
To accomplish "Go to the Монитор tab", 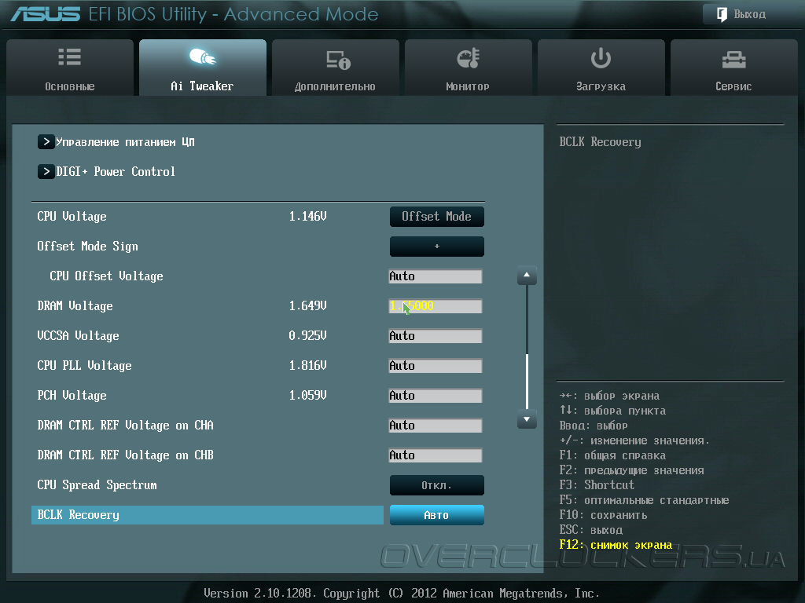I will pos(468,68).
